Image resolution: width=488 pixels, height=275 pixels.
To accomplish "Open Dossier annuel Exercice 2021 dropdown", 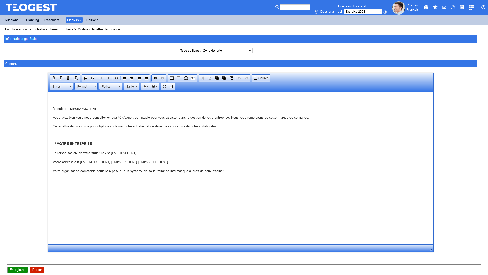I will (363, 12).
